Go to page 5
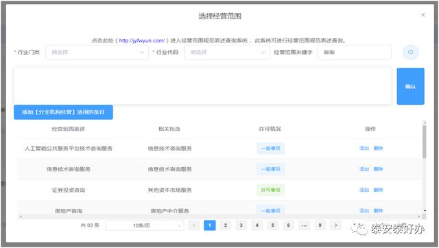 point(273,225)
